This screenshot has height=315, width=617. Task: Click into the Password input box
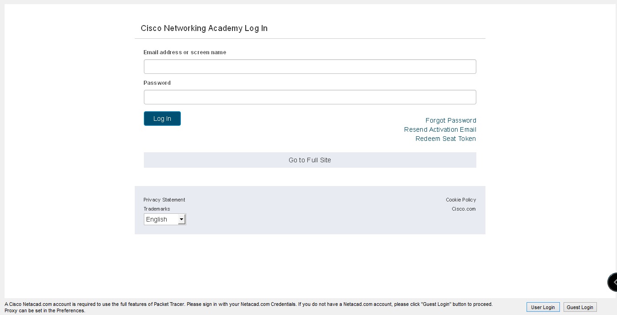pos(310,97)
